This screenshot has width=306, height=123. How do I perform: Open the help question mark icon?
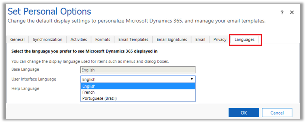282,12
